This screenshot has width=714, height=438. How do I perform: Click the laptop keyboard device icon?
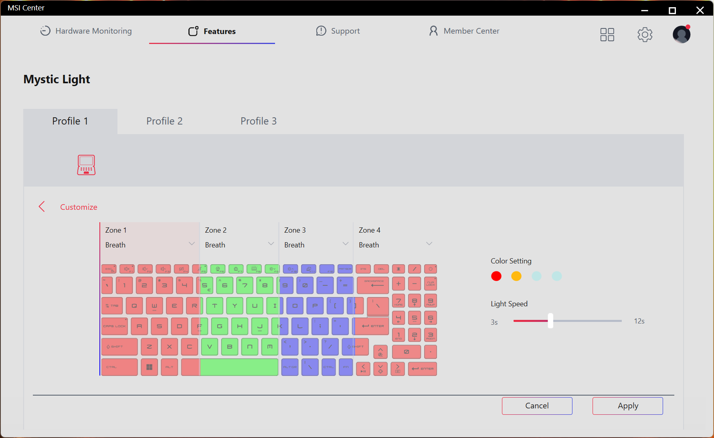click(x=86, y=165)
